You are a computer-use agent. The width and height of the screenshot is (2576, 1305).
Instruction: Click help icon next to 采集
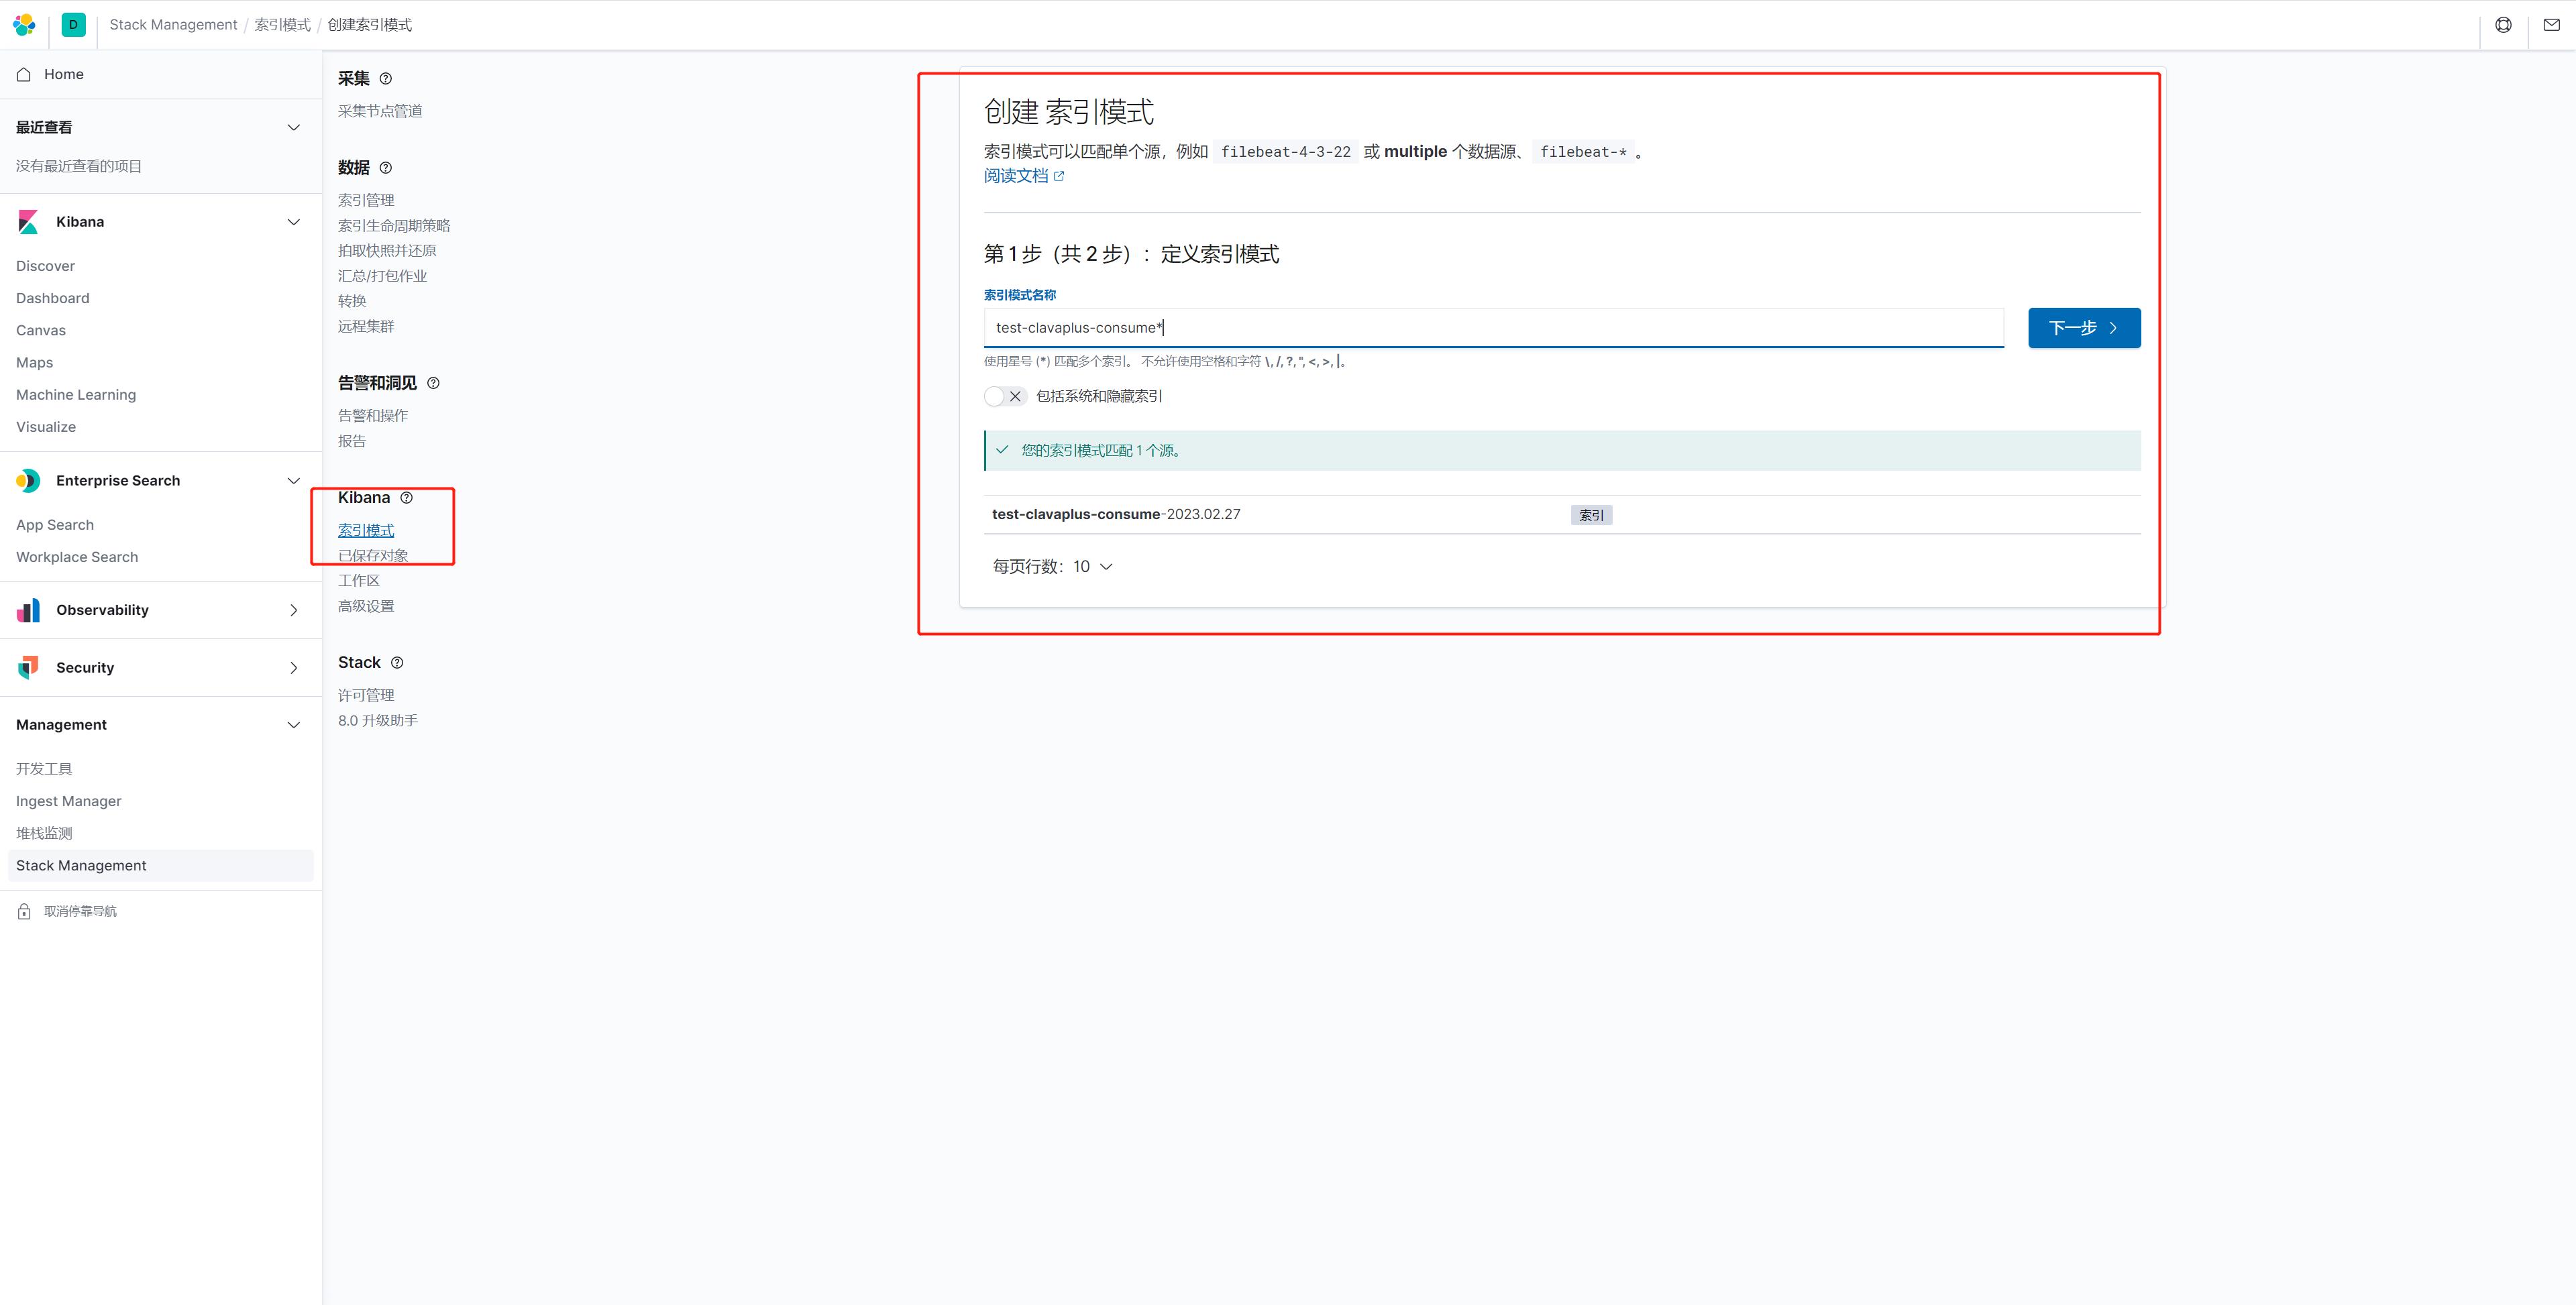pos(386,79)
